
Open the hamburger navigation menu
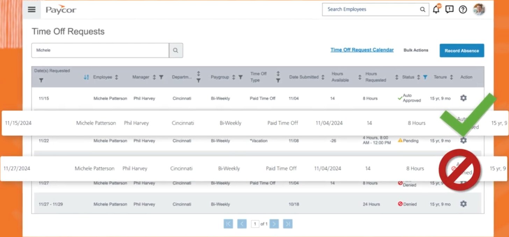pyautogui.click(x=31, y=10)
